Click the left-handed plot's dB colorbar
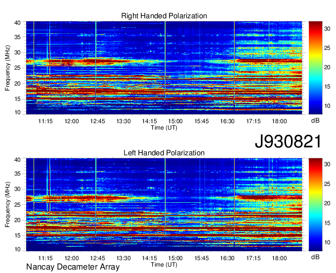 pyautogui.click(x=315, y=204)
